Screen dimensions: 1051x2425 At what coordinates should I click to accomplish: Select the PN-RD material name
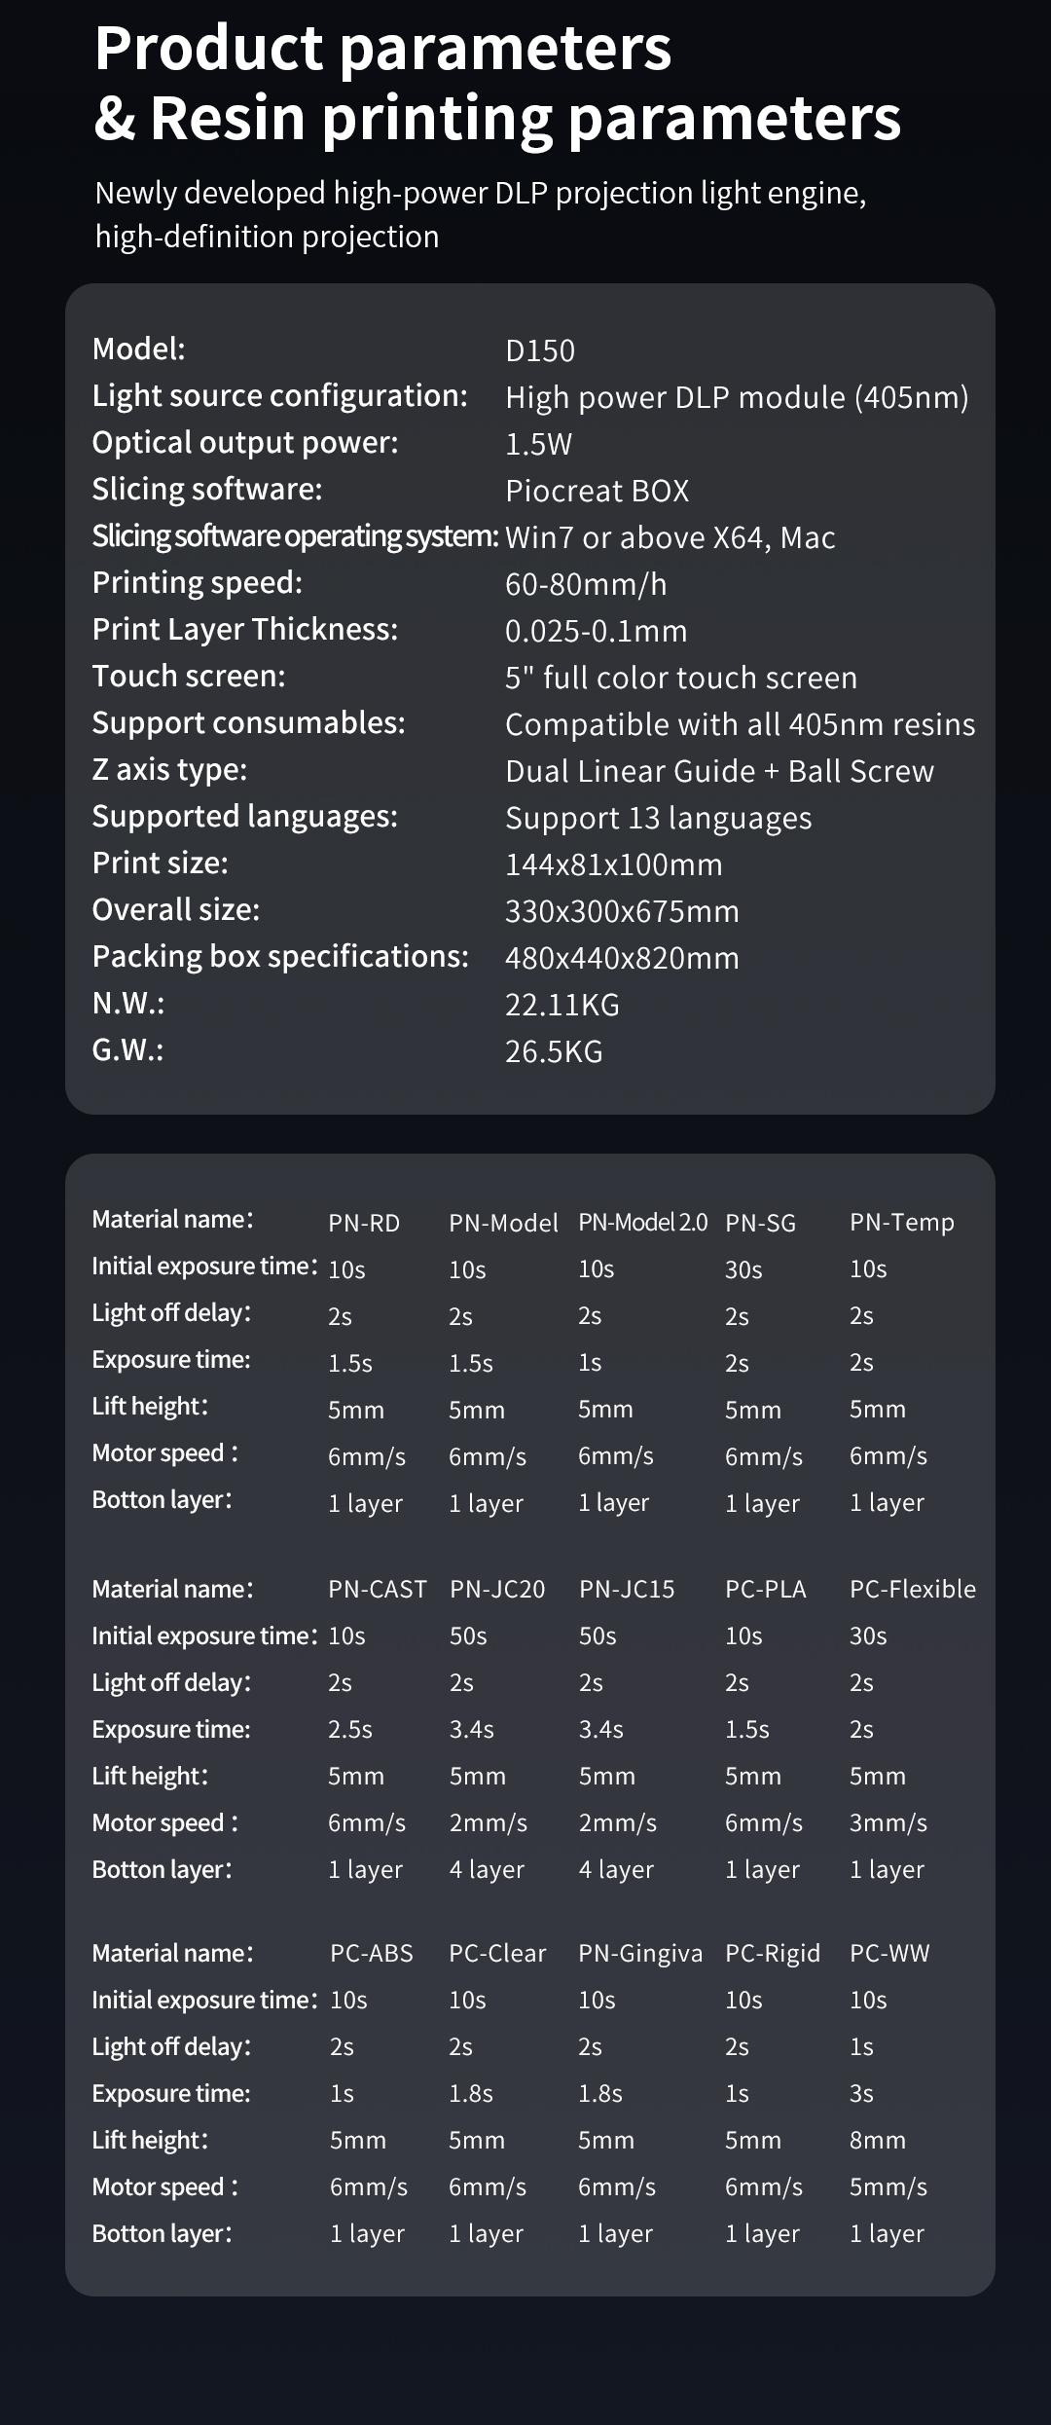[364, 1223]
